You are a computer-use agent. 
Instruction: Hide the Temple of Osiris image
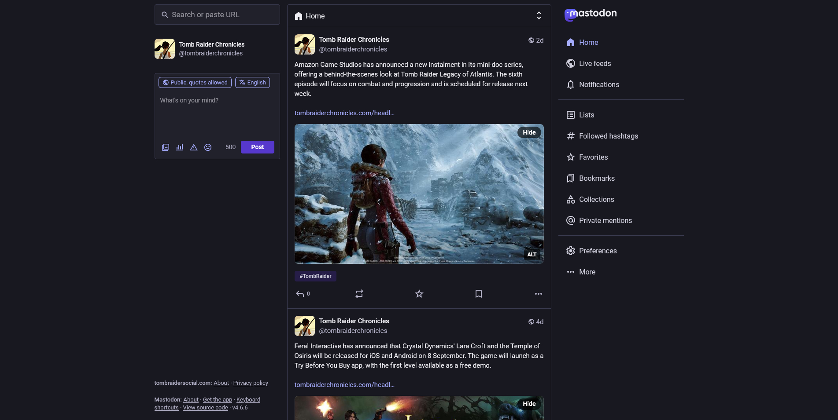point(529,404)
